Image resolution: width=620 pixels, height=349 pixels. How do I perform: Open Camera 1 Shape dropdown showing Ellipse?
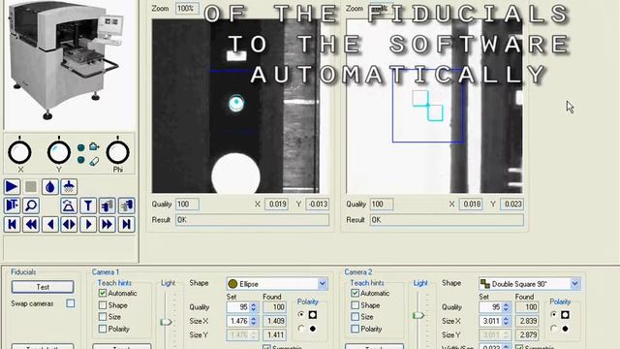point(323,284)
